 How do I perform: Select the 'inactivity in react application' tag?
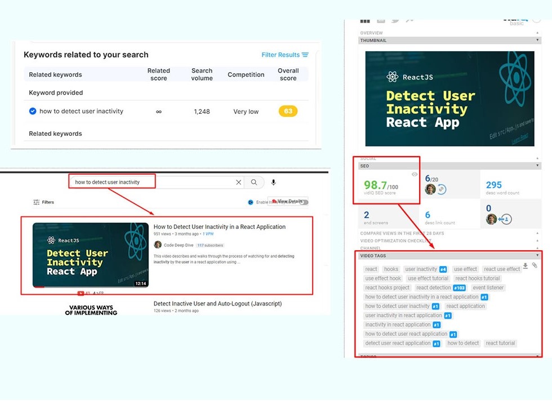coord(398,325)
